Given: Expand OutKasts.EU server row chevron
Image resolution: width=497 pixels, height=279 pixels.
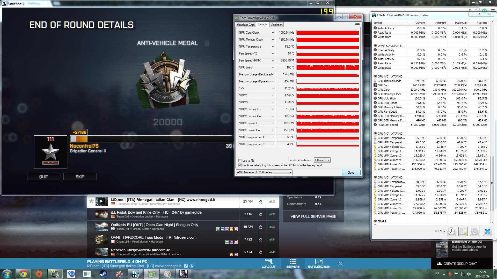Looking at the screenshot, I should click(x=261, y=227).
